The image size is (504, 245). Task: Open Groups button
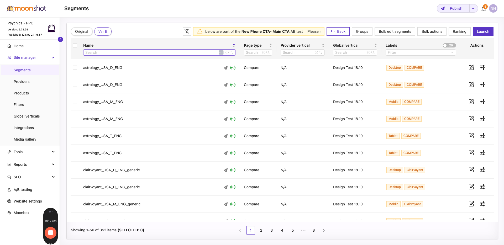[362, 31]
